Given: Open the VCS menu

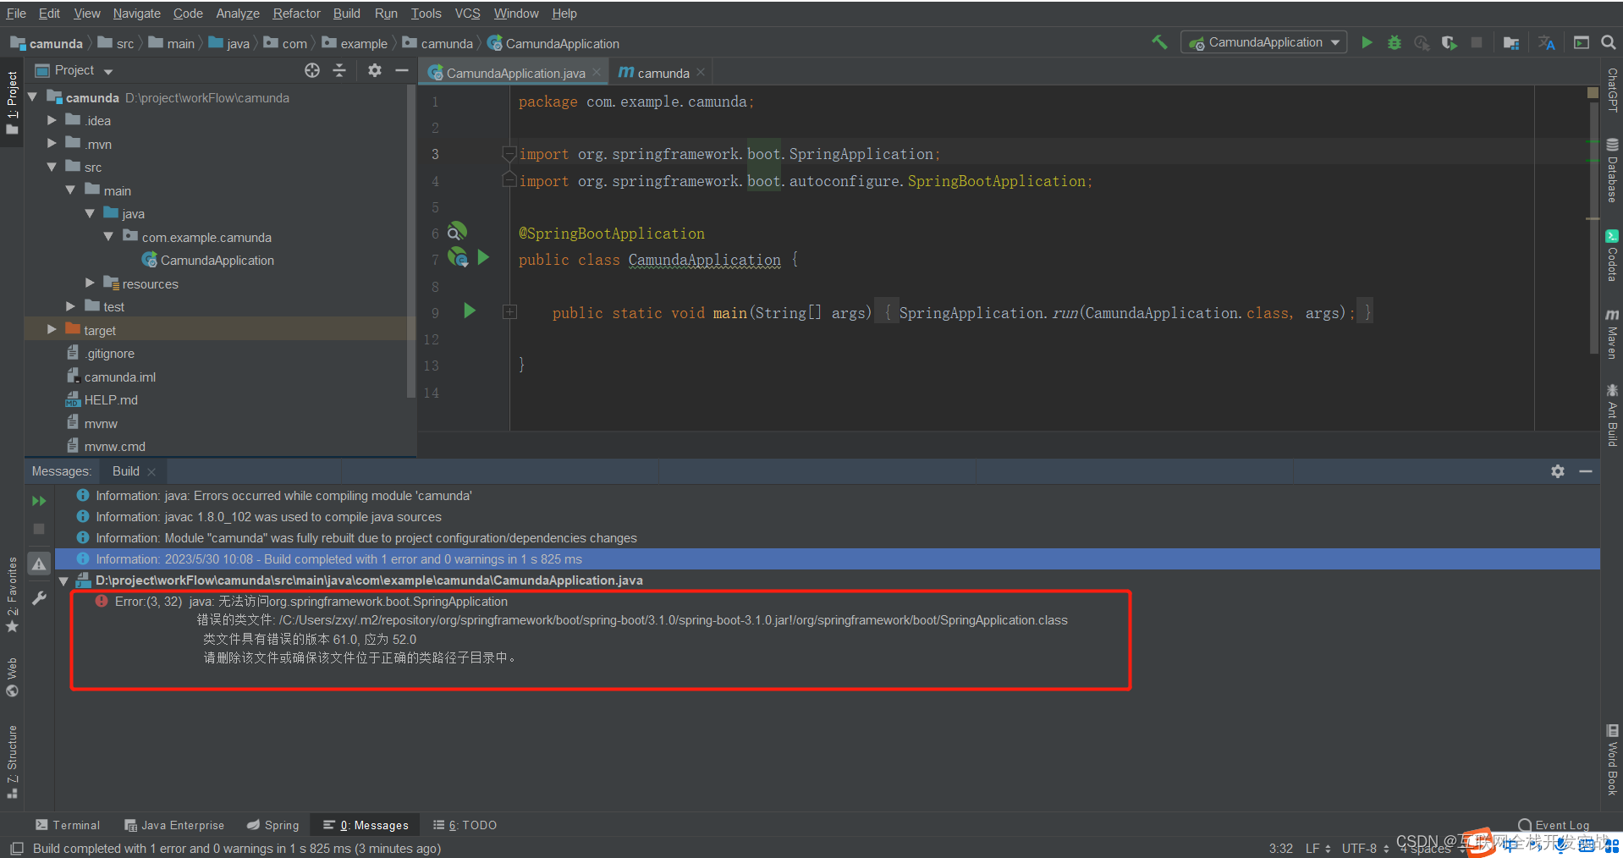Looking at the screenshot, I should [467, 14].
